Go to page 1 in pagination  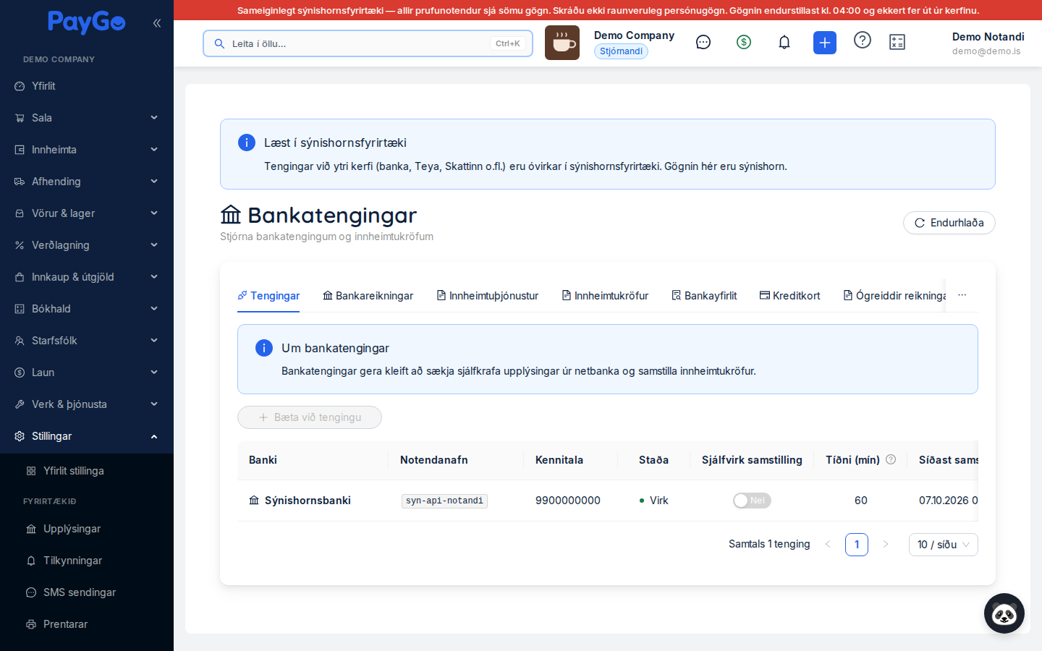pyautogui.click(x=857, y=545)
